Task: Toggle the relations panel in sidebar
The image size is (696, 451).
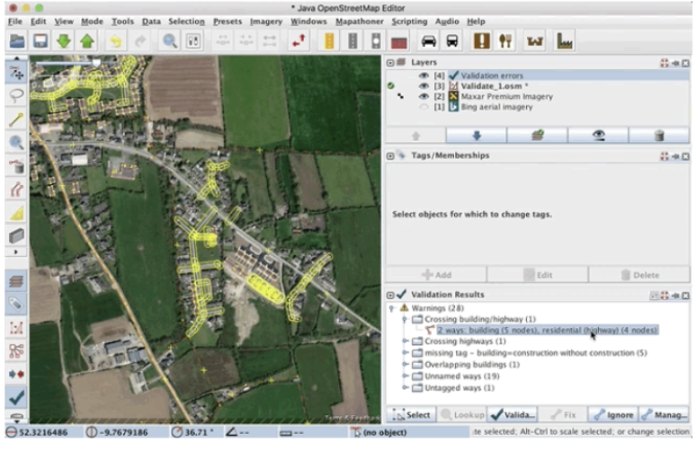Action: pyautogui.click(x=16, y=350)
